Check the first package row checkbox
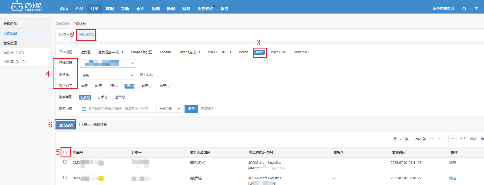The height and width of the screenshot is (185, 484). [x=65, y=162]
